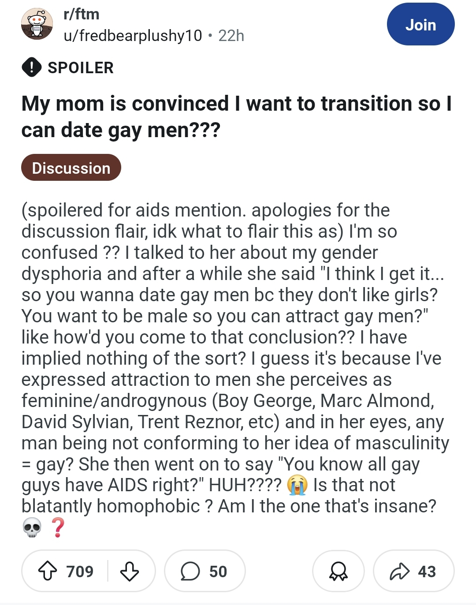
Task: Open comments via speech bubble icon
Action: 190,571
